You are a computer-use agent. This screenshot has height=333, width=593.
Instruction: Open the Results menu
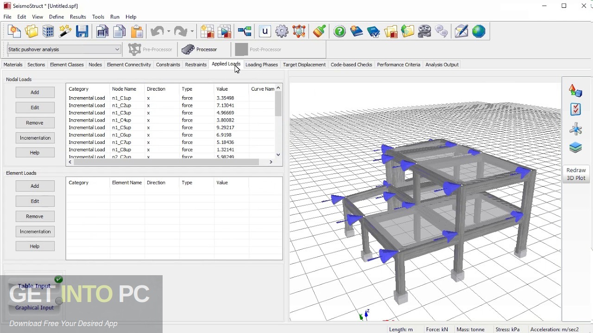[x=78, y=17]
